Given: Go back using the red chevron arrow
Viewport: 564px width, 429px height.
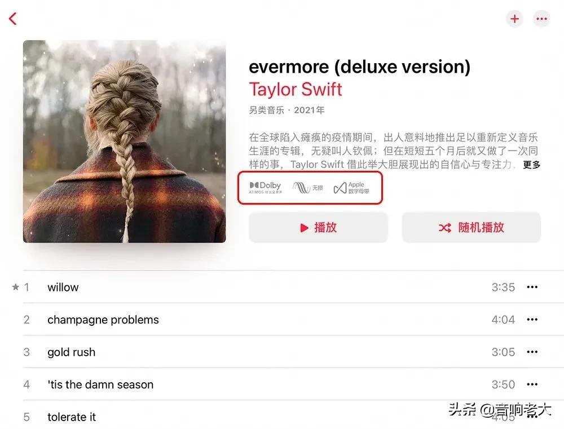Looking at the screenshot, I should coord(13,19).
